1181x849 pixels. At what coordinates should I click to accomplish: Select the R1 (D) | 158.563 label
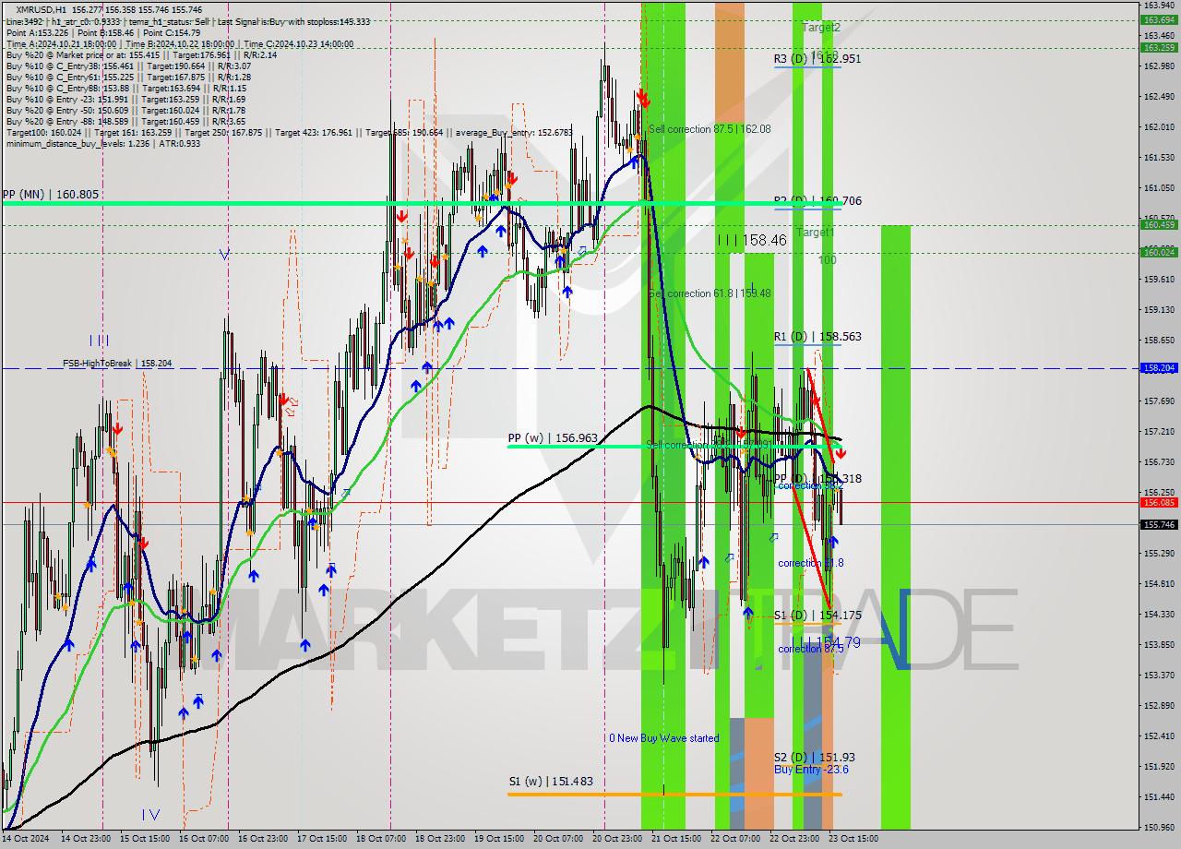(817, 337)
